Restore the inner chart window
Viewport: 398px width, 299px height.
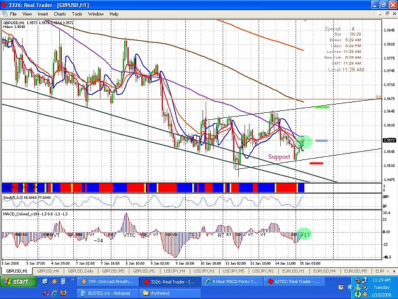(x=387, y=14)
